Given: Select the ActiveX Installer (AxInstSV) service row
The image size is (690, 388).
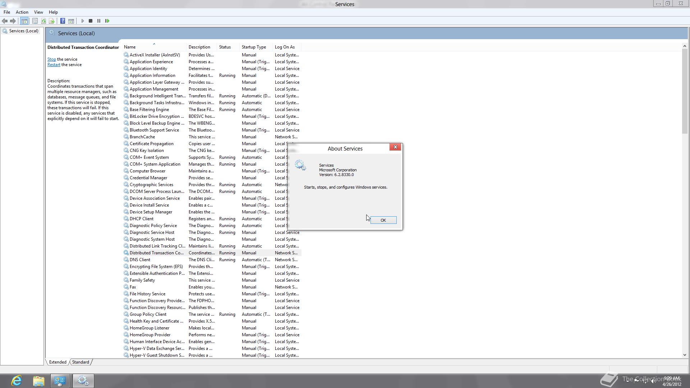Looking at the screenshot, I should [212, 55].
